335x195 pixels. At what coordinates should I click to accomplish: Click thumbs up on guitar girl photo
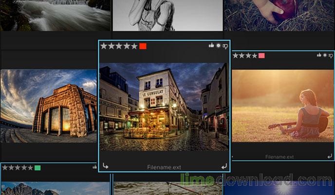point(319,55)
